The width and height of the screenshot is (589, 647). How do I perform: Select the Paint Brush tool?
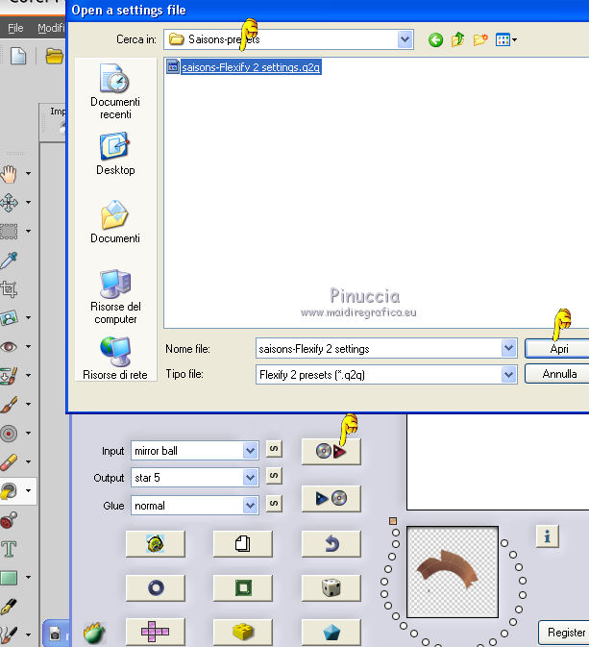(x=9, y=405)
